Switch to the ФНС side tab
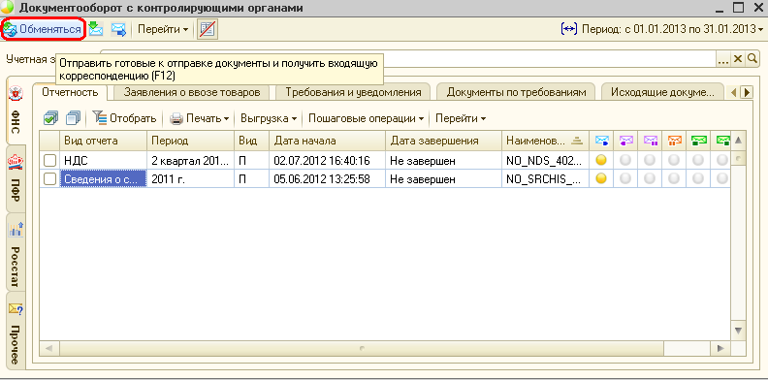Image resolution: width=768 pixels, height=380 pixels. (16, 111)
